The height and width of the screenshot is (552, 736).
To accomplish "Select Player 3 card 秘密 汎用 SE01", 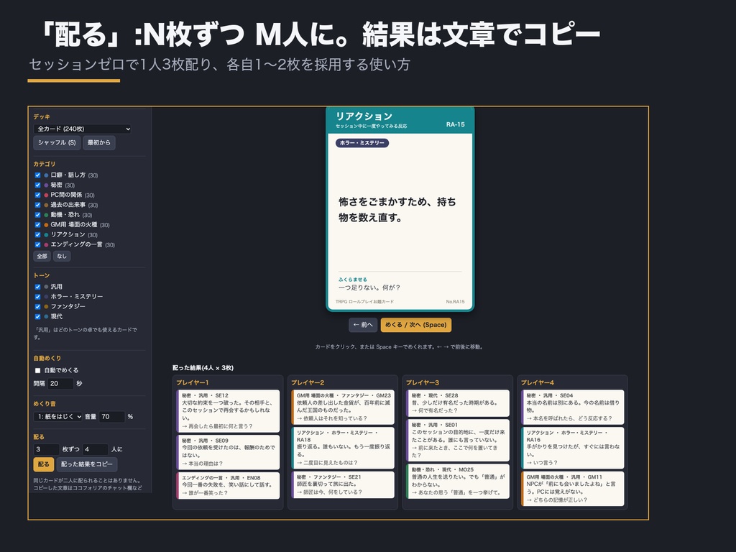I will tap(458, 440).
